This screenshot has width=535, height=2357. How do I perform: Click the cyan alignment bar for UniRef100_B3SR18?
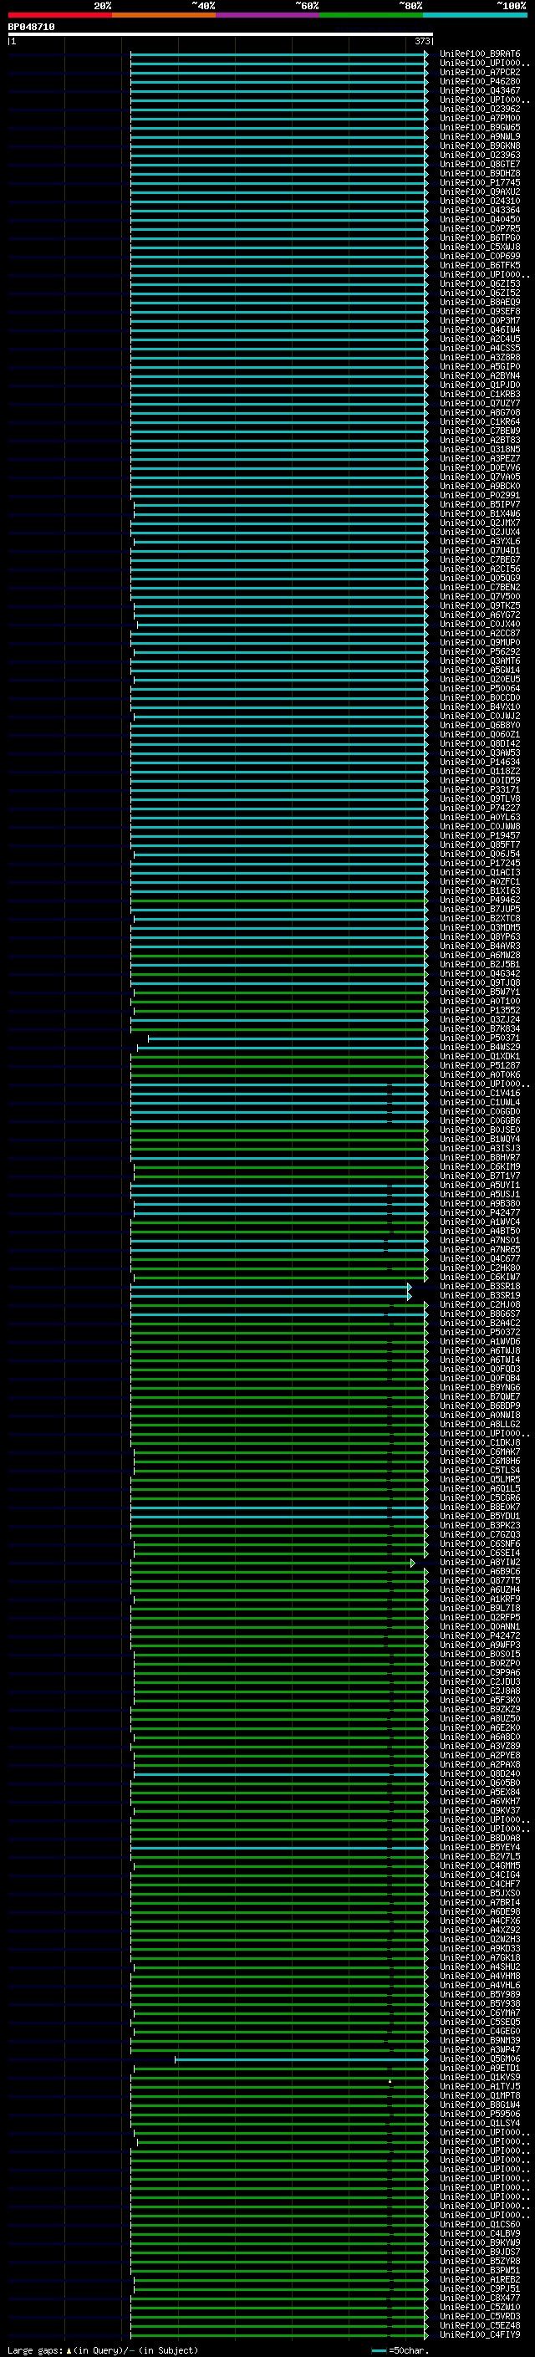[271, 1288]
